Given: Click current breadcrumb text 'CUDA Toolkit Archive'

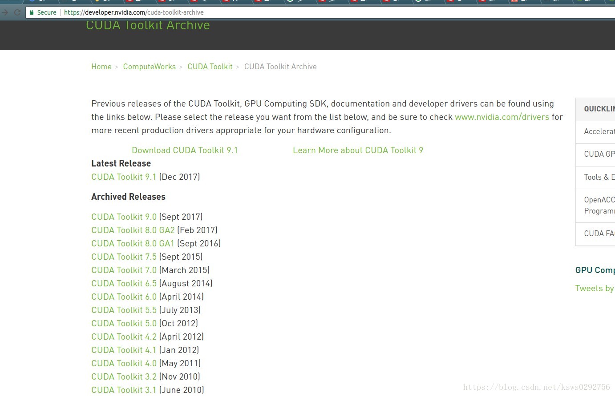Looking at the screenshot, I should click(280, 67).
